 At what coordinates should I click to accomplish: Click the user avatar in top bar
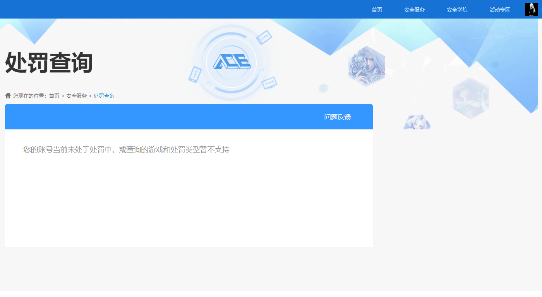(531, 9)
